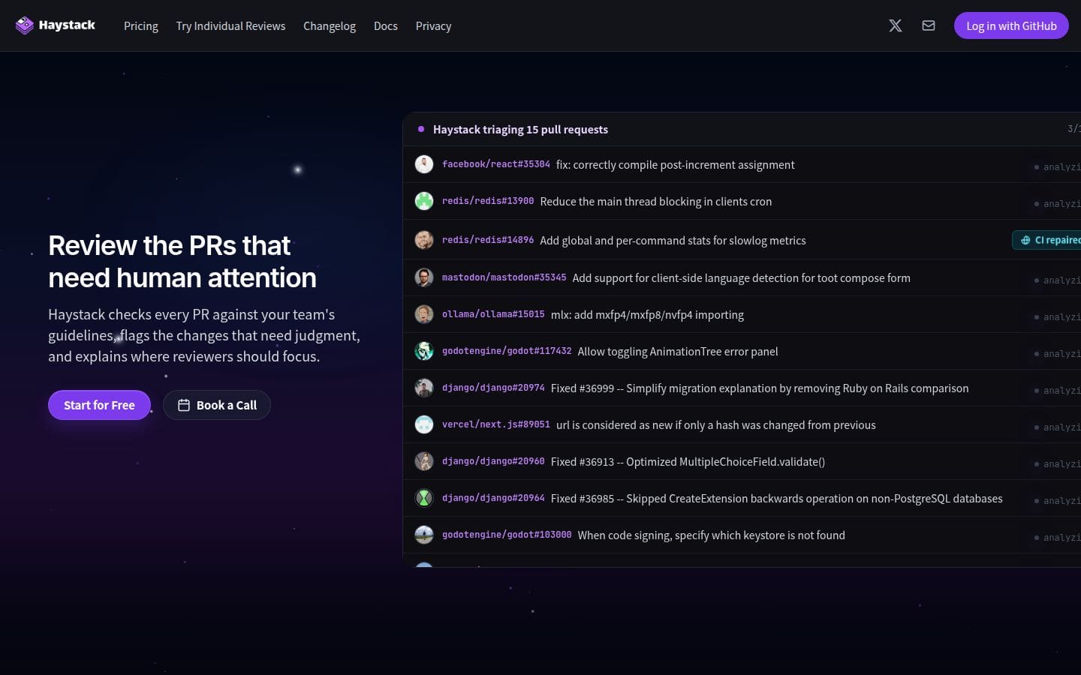The image size is (1081, 675).
Task: Click the "Add support for client-side language detection" title
Action: click(741, 278)
